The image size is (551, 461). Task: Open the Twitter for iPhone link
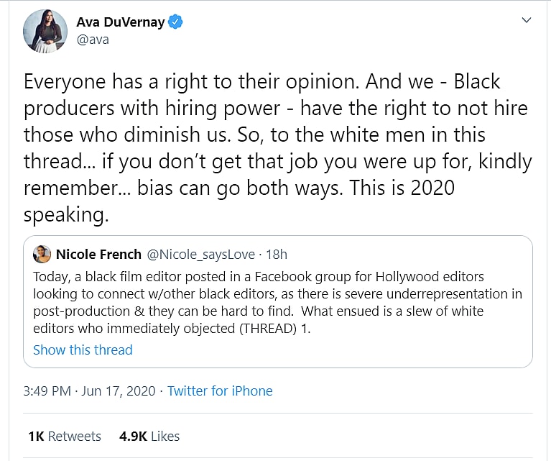click(220, 391)
